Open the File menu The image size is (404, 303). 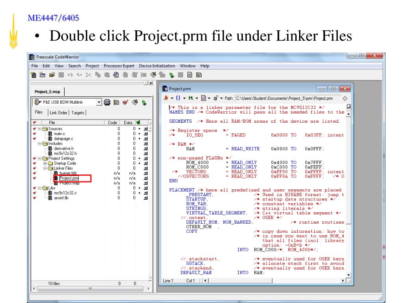coord(35,66)
